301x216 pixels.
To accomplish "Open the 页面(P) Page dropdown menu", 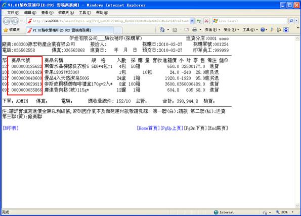I will [x=212, y=30].
